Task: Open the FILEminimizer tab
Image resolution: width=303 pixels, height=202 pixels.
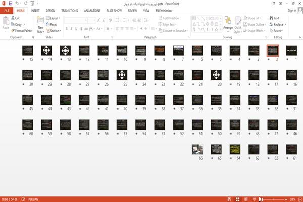Action: pyautogui.click(x=164, y=11)
